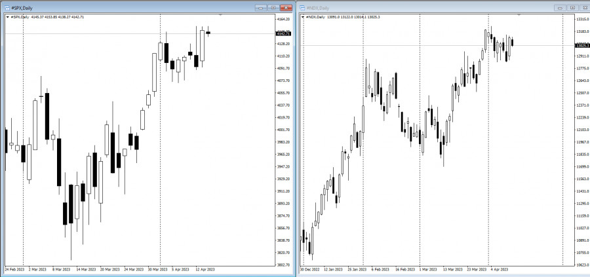
Task: Click SPX current price label 4142.71
Action: click(283, 34)
